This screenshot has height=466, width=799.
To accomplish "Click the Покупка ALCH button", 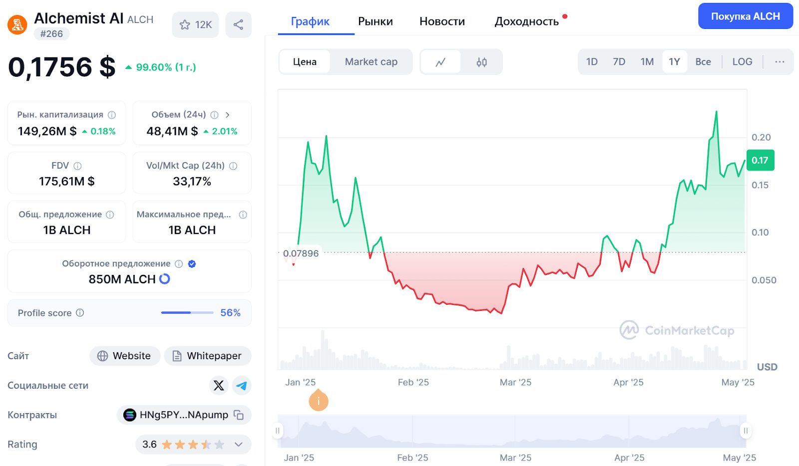I will [746, 16].
